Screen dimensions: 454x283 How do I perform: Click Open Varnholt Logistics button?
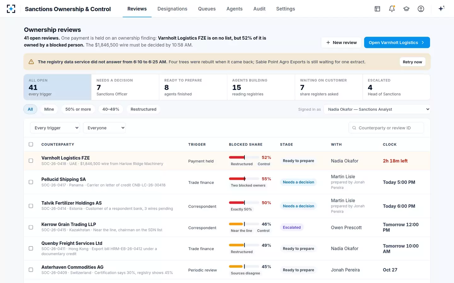click(397, 42)
